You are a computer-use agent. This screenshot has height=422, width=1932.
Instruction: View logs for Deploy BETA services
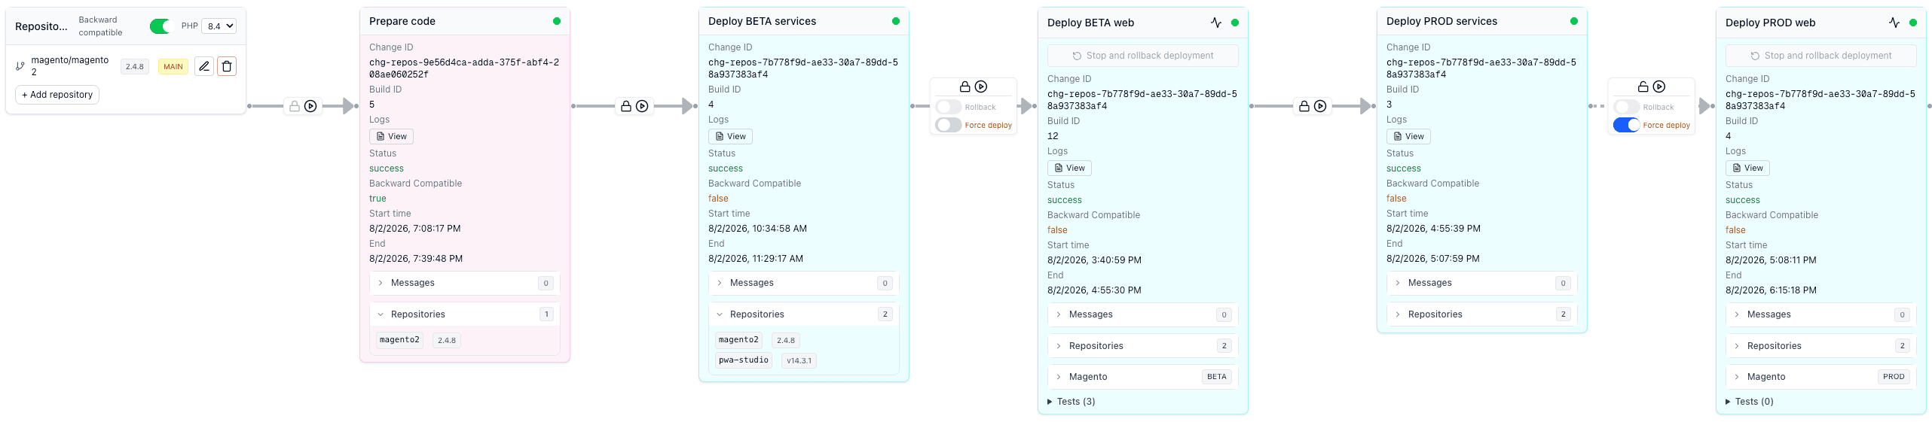[x=731, y=136]
